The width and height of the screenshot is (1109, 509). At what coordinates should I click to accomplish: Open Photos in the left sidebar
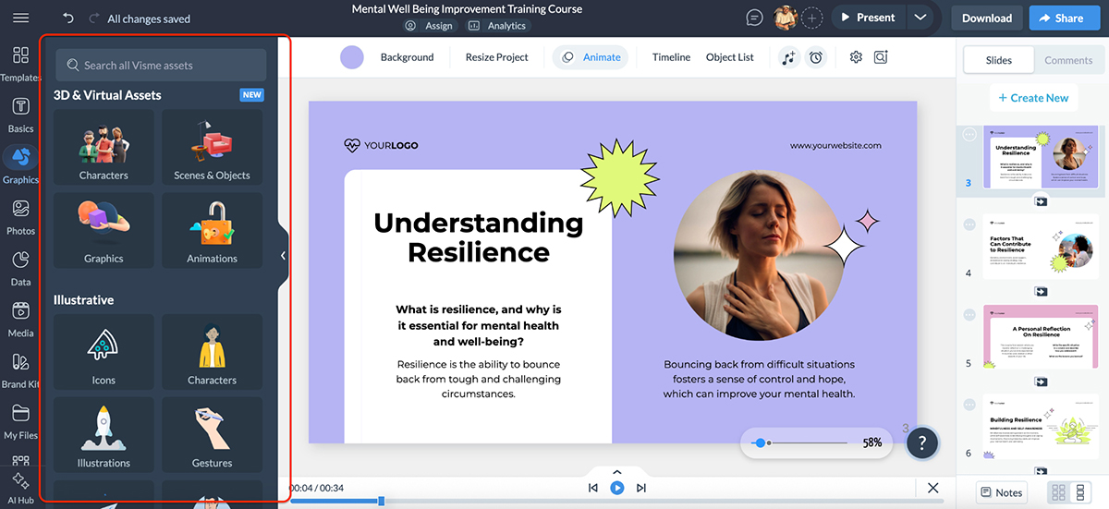coord(20,217)
